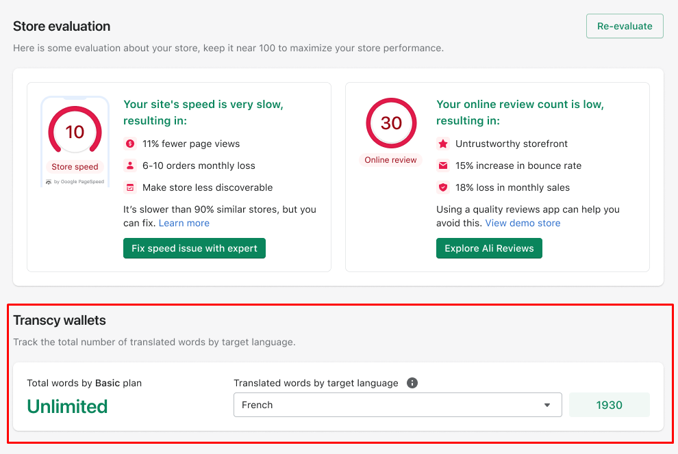Click the Store evaluation heading
Viewport: 678px width, 454px height.
tap(62, 27)
